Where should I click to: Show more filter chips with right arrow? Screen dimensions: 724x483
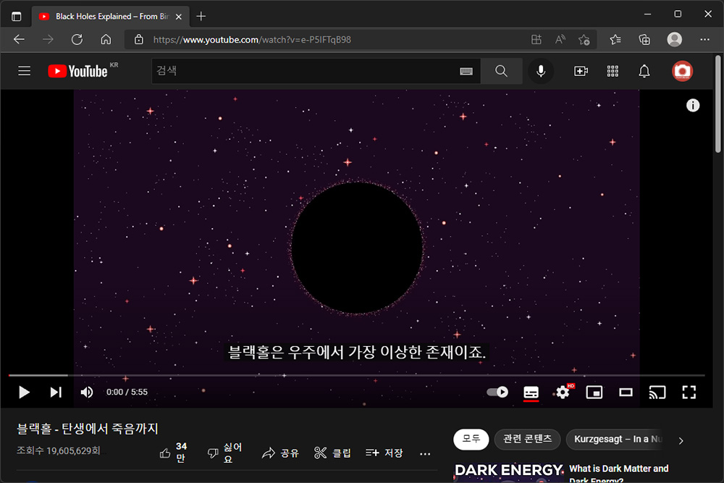tap(681, 440)
